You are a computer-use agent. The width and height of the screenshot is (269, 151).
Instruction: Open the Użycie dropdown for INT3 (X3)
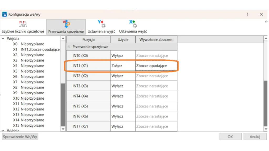pyautogui.click(x=123, y=86)
